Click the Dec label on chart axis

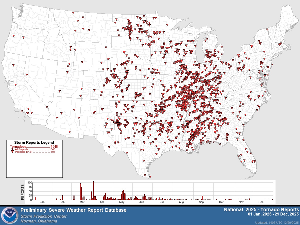pyautogui.click(x=261, y=202)
